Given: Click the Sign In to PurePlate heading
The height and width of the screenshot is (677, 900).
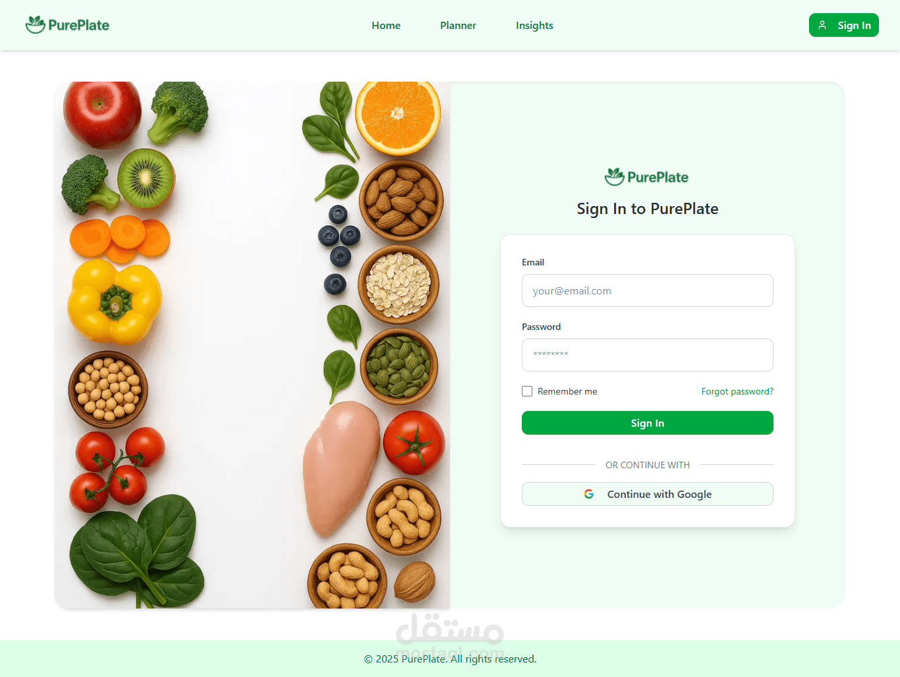Looking at the screenshot, I should pos(648,209).
